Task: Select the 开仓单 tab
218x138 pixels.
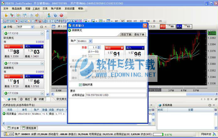Action: 13,128
